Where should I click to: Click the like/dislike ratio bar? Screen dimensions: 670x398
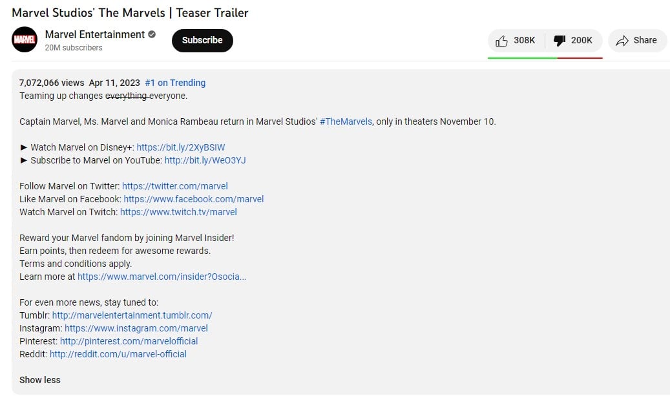545,58
